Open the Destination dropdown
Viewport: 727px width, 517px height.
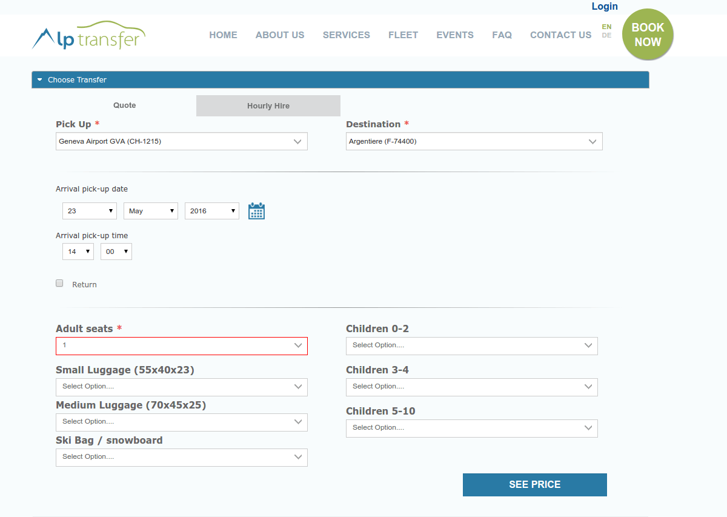coord(474,141)
